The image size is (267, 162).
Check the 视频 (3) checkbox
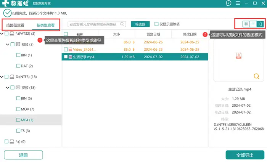point(13,44)
